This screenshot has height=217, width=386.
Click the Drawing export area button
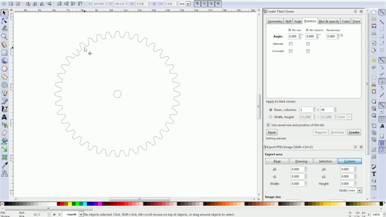coord(301,161)
